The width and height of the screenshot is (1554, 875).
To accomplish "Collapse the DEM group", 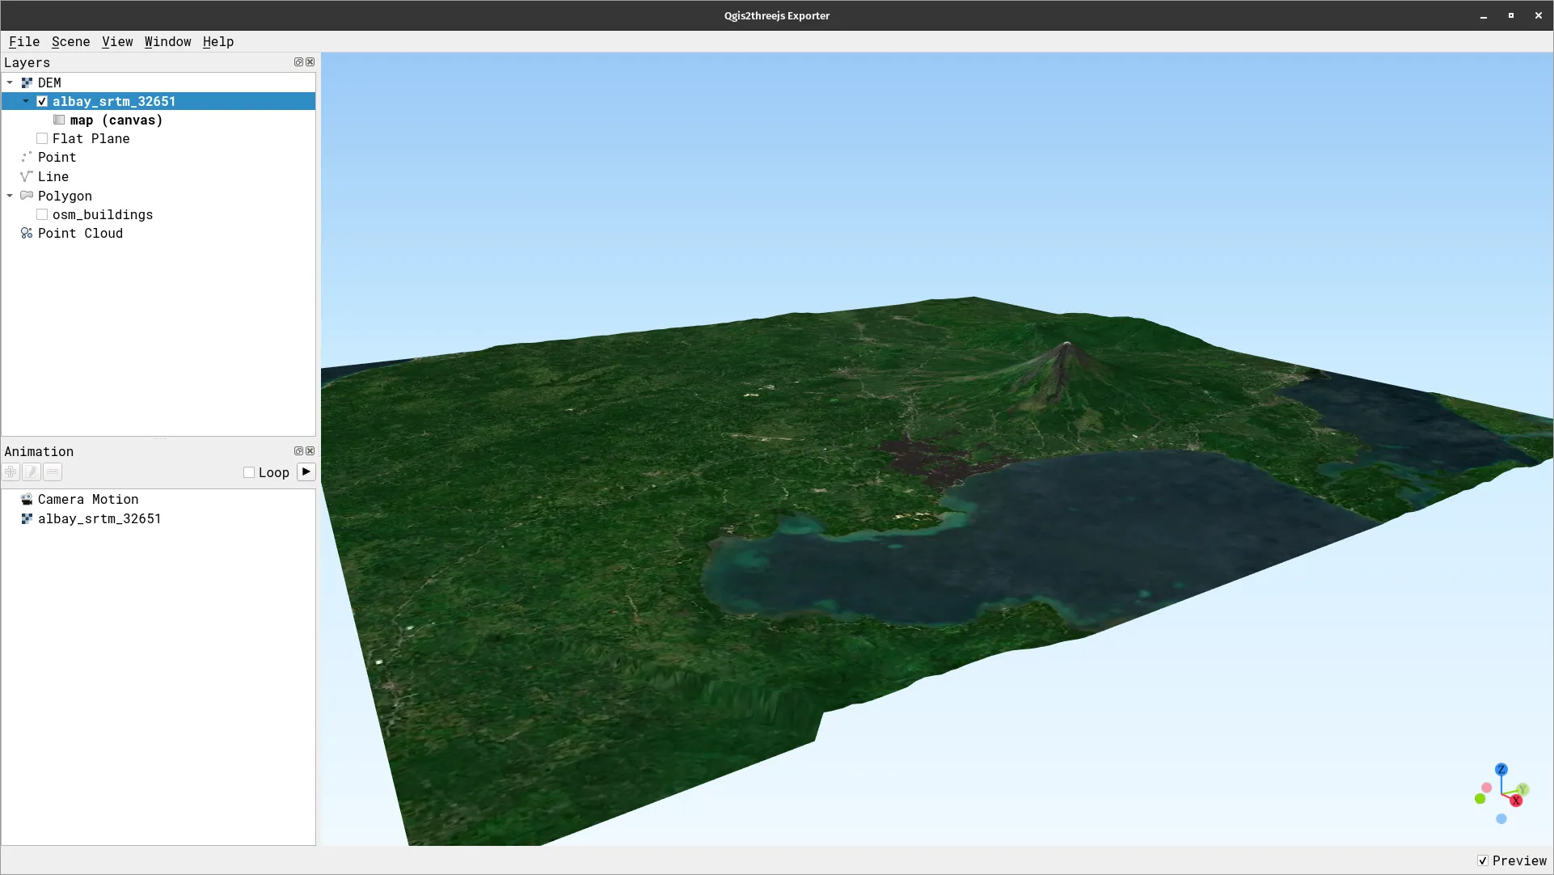I will pos(10,82).
